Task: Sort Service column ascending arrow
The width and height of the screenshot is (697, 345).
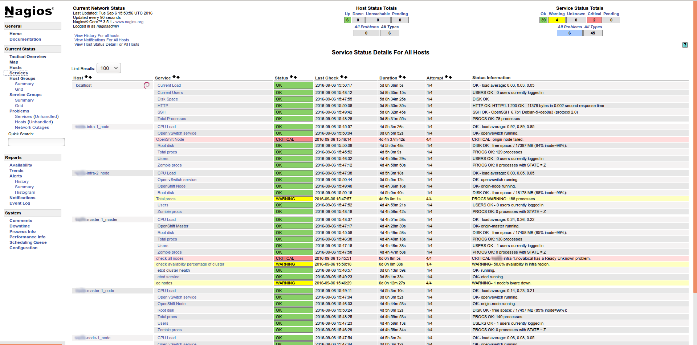Action: pos(174,77)
